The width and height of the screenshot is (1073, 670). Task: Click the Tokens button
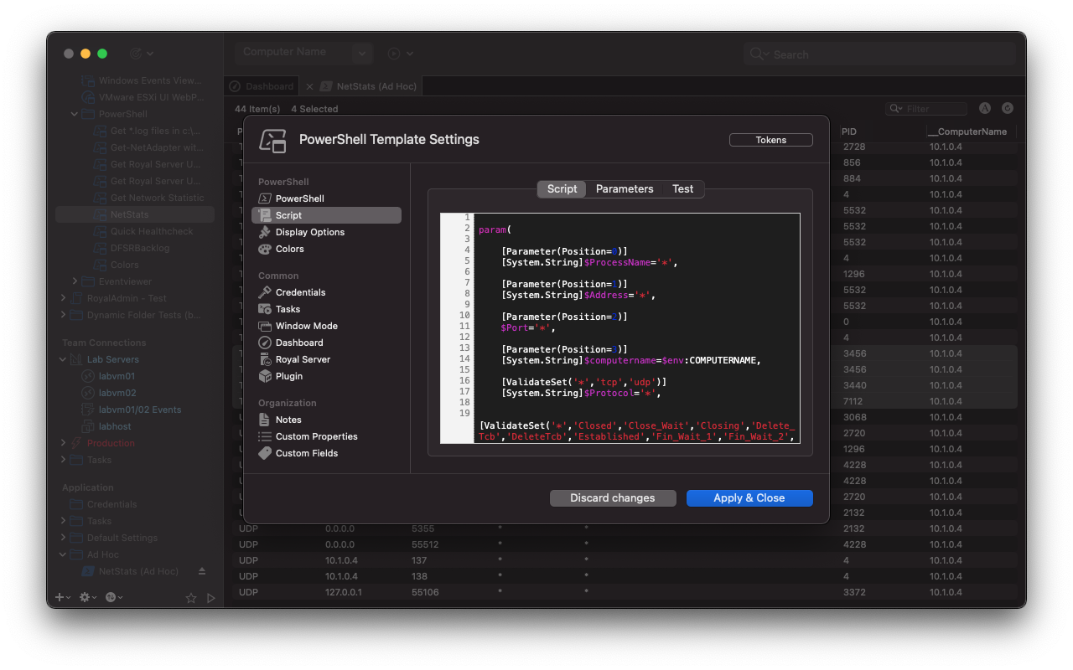[770, 139]
